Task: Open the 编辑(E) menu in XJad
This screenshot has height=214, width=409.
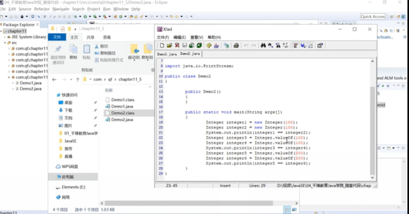Action: (179, 37)
